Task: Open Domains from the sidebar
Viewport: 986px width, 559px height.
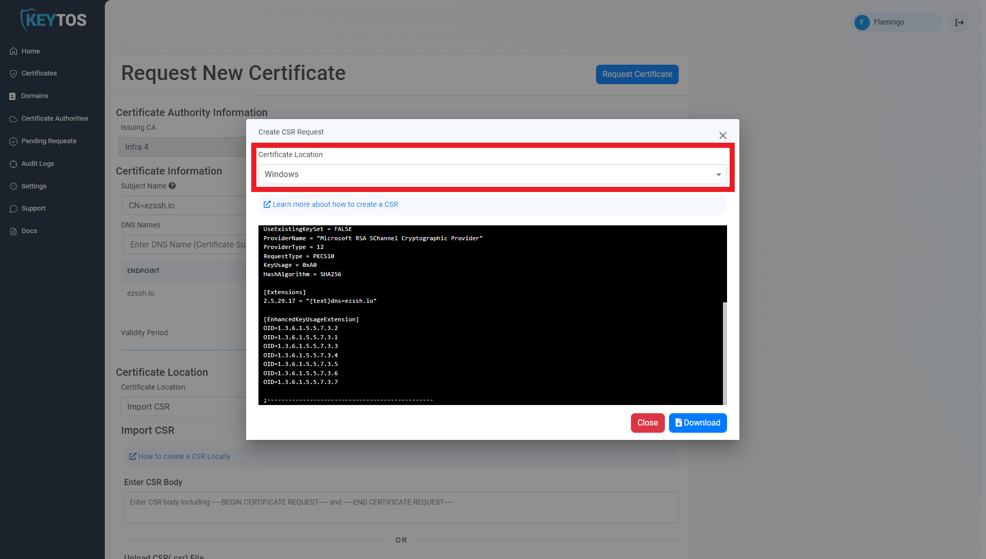Action: point(13,96)
